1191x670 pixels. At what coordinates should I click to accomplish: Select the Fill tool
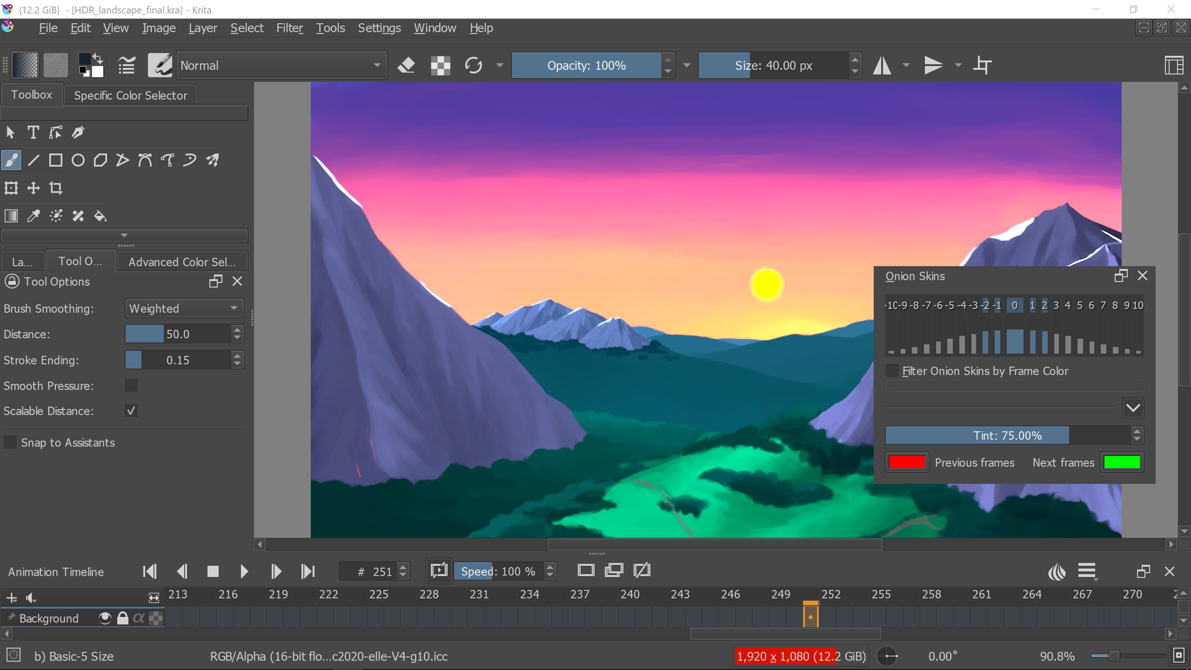click(x=100, y=215)
